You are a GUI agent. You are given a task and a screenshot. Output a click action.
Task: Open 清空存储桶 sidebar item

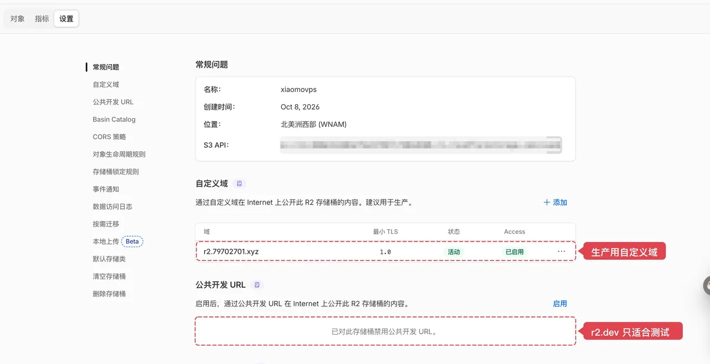[109, 276]
